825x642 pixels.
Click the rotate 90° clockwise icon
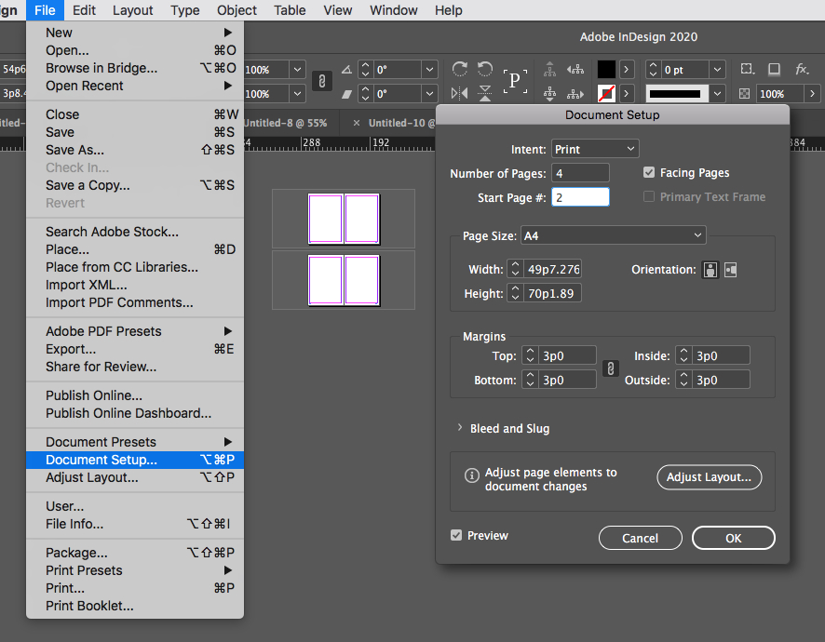[x=459, y=70]
